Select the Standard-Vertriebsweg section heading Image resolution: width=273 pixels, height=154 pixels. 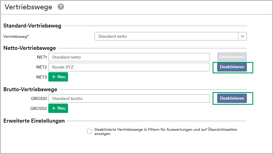(x=32, y=26)
